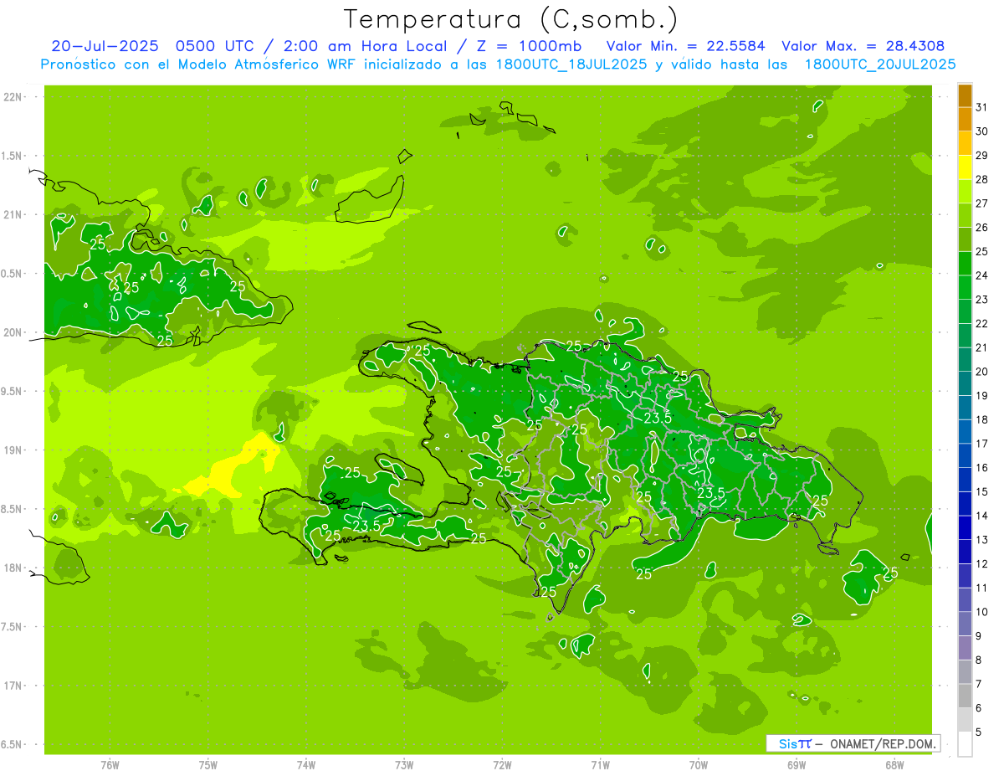The image size is (1004, 776).
Task: Click the "8.5N" latitude label
Action: (13, 509)
